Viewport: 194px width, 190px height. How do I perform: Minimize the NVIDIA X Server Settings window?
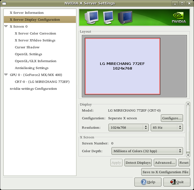point(175,3)
